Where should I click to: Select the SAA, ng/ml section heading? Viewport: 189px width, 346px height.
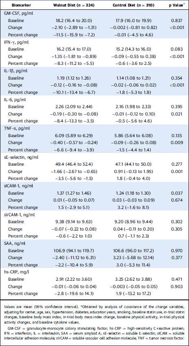(15, 244)
